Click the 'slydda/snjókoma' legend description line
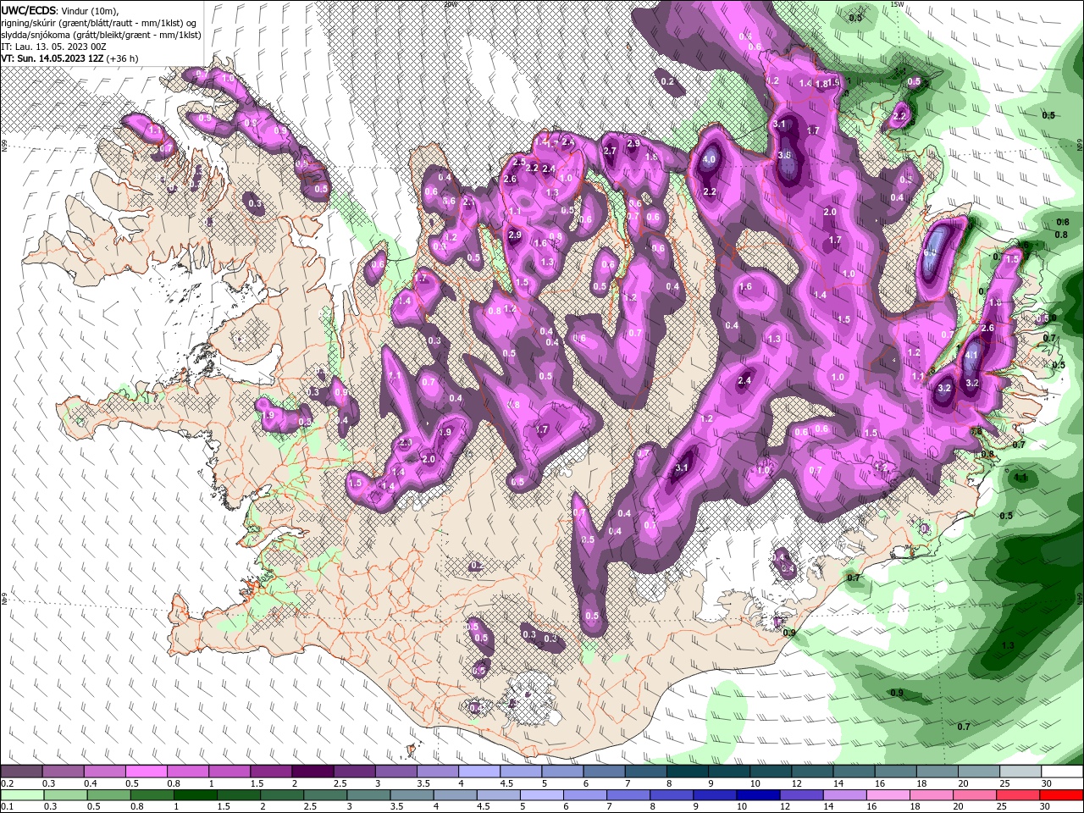1084x813 pixels. pos(100,34)
